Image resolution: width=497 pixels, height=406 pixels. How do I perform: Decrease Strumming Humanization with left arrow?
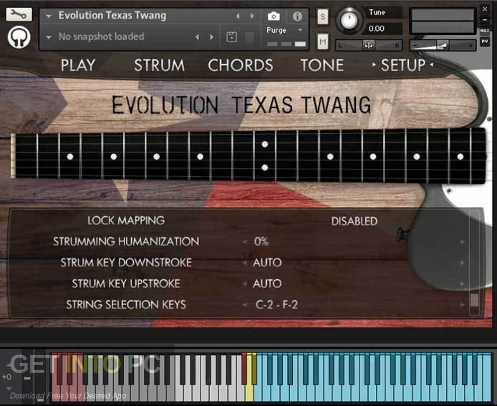[x=245, y=242]
